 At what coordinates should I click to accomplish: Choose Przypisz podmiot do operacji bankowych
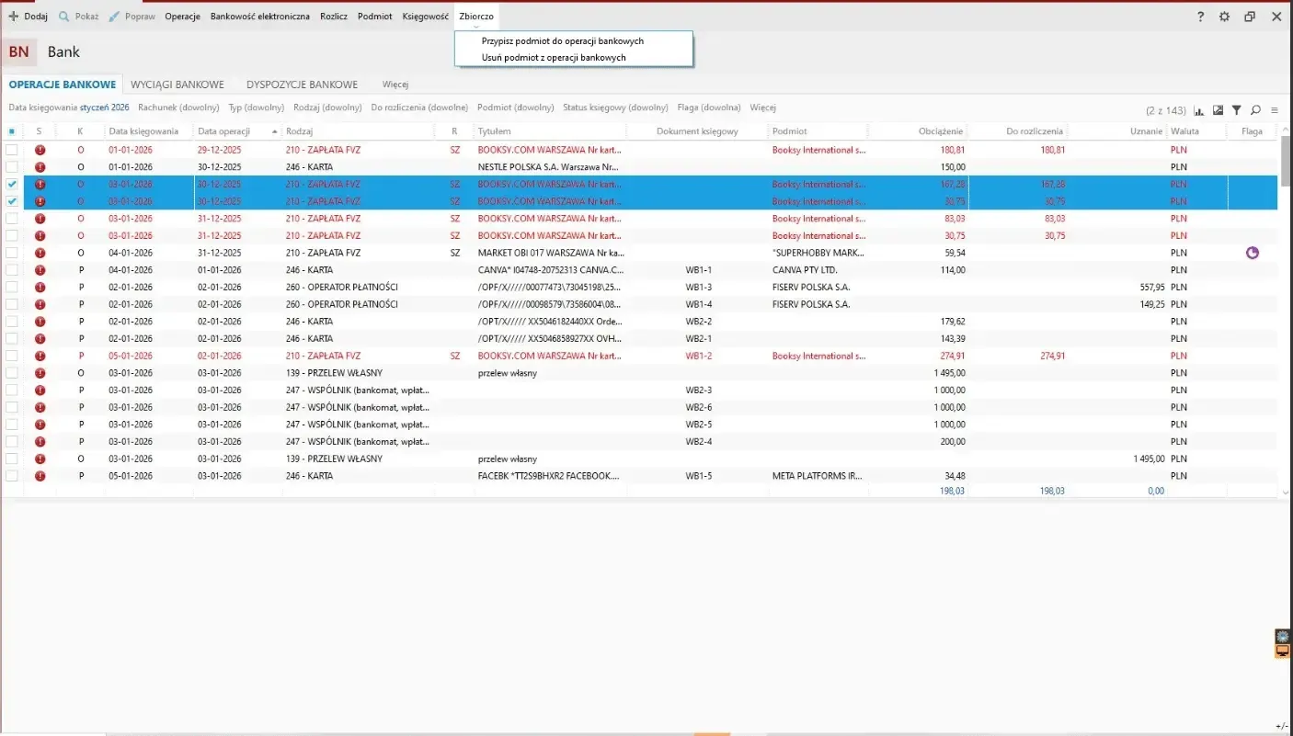(x=562, y=41)
